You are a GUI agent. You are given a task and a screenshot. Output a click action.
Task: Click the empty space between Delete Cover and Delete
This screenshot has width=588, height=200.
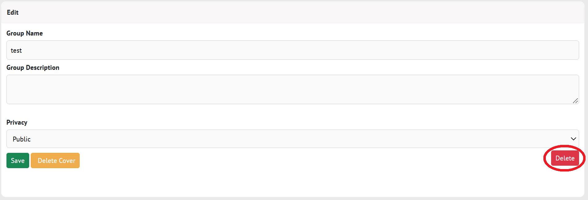pyautogui.click(x=308, y=160)
